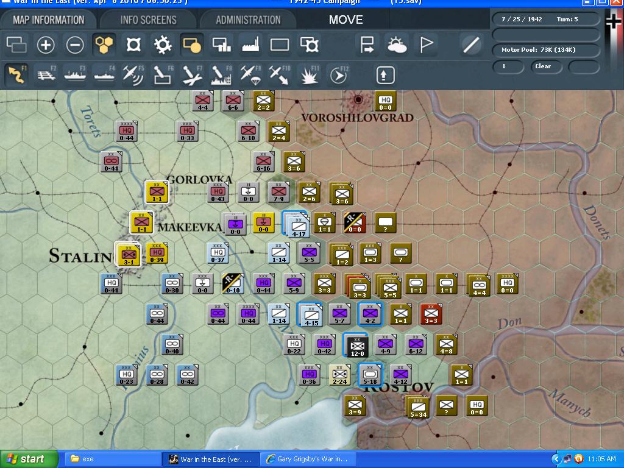Select the F3 naval transport ship icon
The image size is (624, 468).
pos(75,75)
